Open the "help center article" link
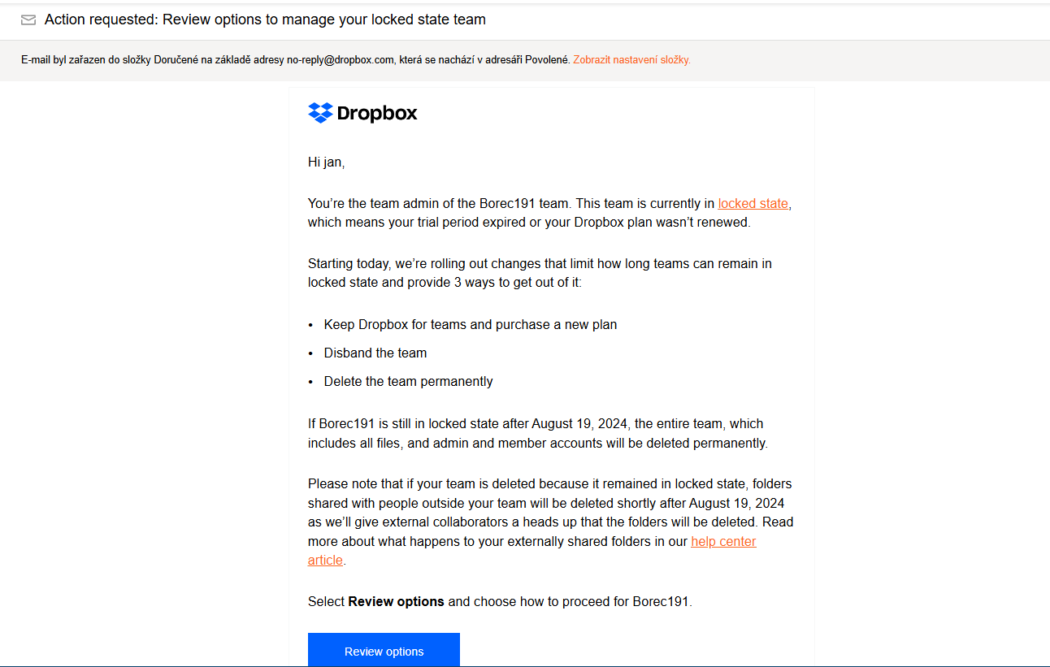1050x667 pixels. click(x=722, y=542)
